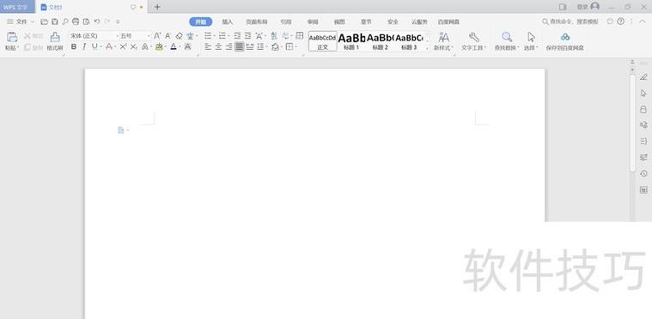Click the find and replace magnifier icon
The image size is (652, 319).
[507, 37]
